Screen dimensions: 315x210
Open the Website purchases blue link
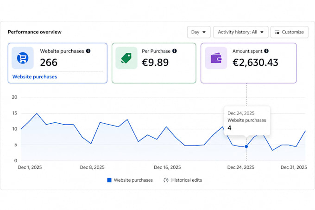pyautogui.click(x=35, y=77)
